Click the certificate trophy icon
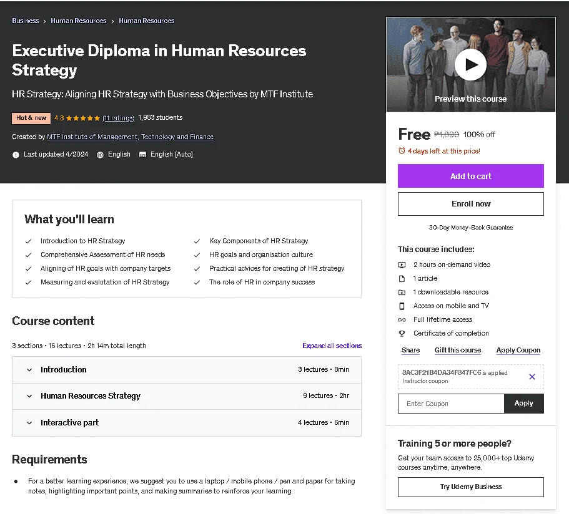This screenshot has width=569, height=514. [x=402, y=334]
